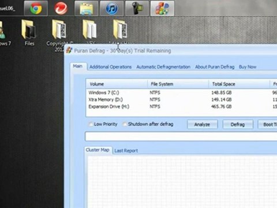Select the Expansion Drive (H:) volume row
This screenshot has height=208, width=277.
click(181, 106)
